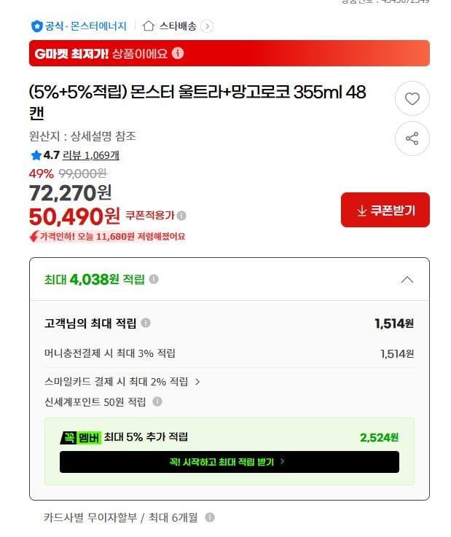This screenshot has width=451, height=537.
Task: Click the 가격인하 price drop notice
Action: 107,236
